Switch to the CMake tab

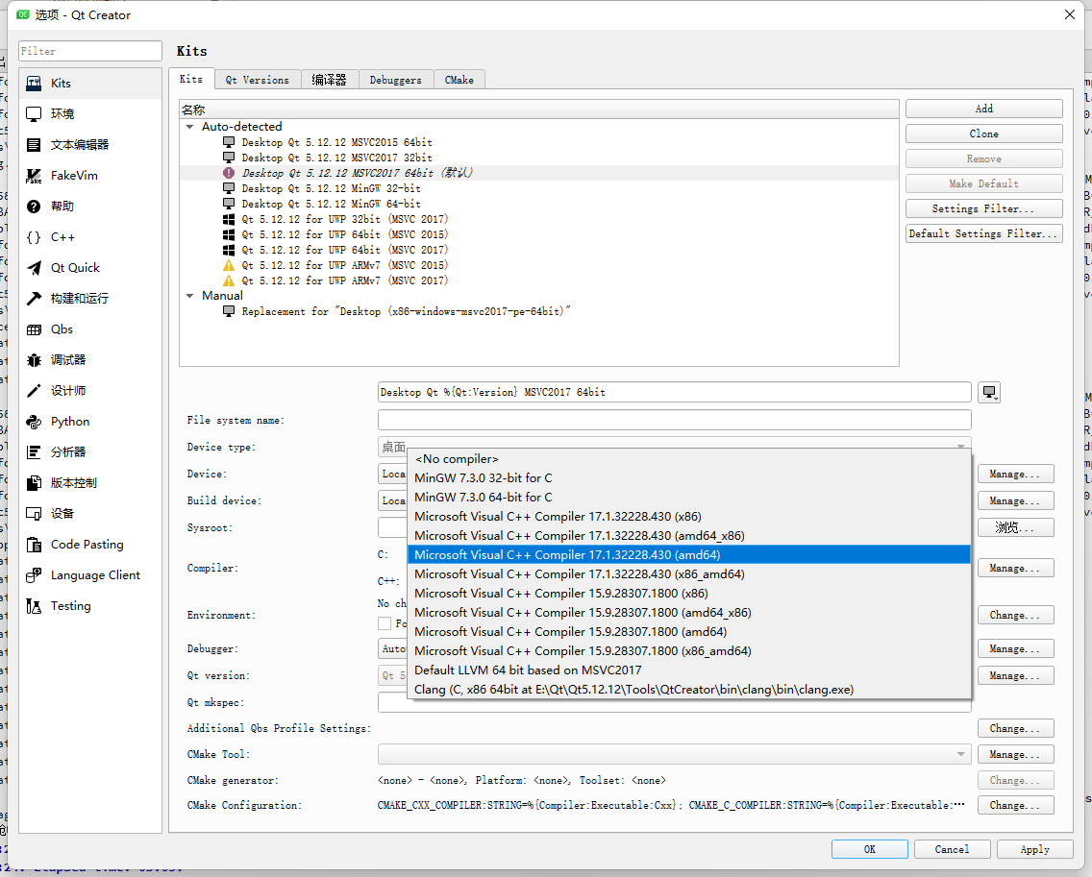pos(459,80)
